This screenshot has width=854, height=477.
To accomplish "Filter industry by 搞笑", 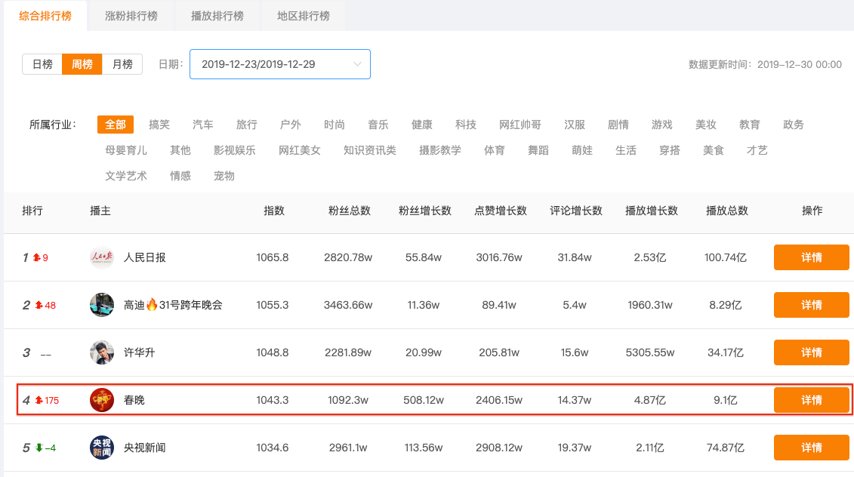I will [159, 125].
